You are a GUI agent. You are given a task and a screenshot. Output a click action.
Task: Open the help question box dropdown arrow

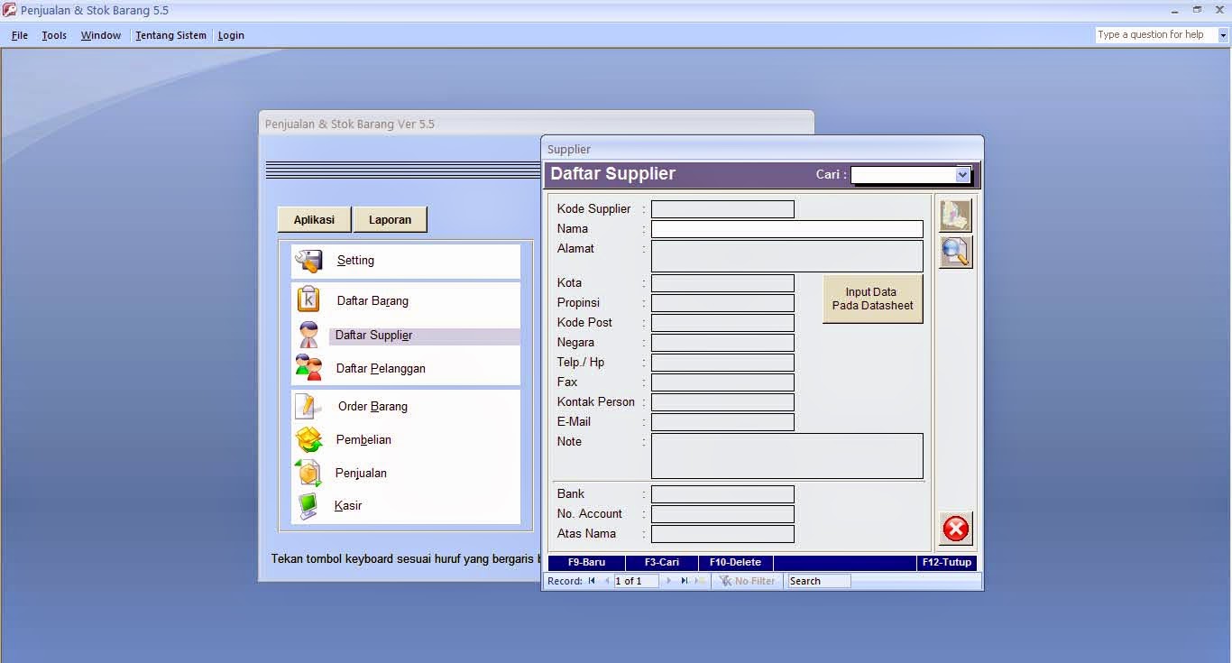pyautogui.click(x=1223, y=35)
